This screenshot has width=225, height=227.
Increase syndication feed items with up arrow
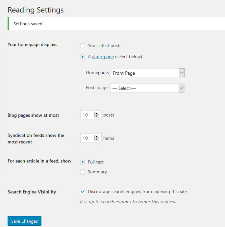pos(97,137)
